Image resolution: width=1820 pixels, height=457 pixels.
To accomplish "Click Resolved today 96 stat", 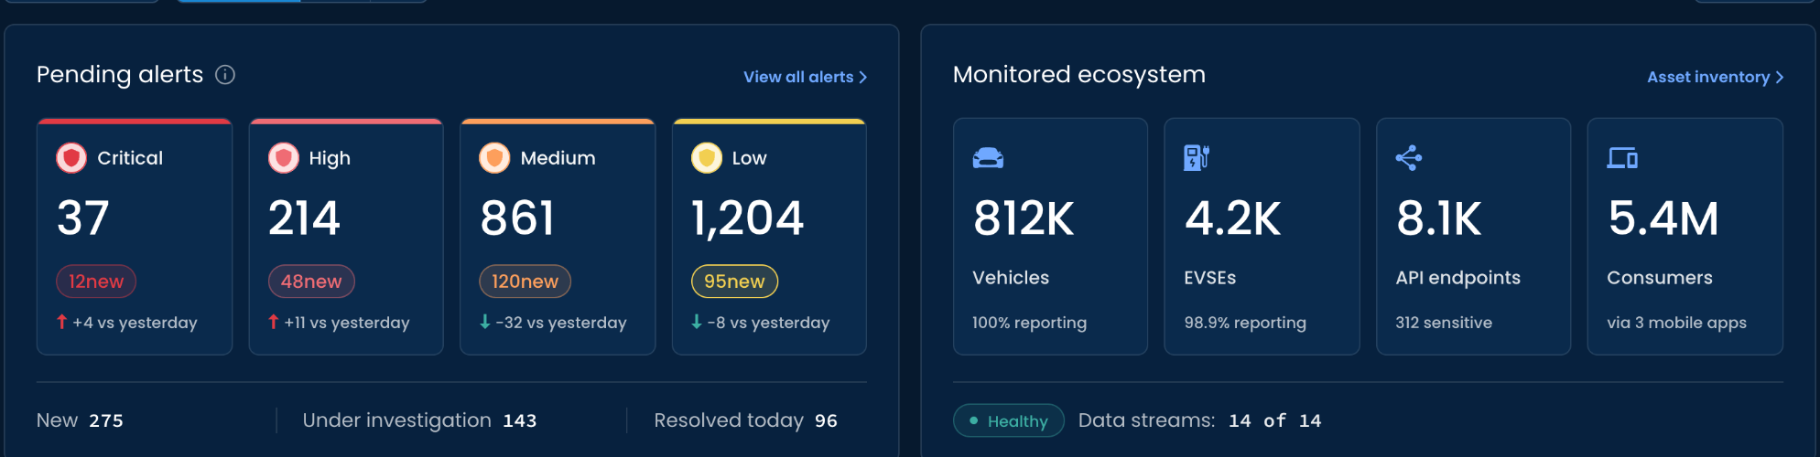I will (745, 420).
